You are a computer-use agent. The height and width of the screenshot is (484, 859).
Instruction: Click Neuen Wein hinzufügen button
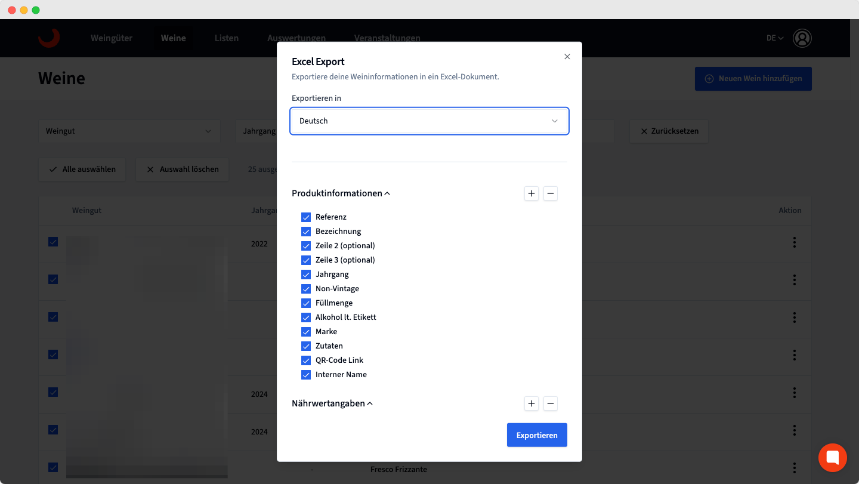[753, 79]
